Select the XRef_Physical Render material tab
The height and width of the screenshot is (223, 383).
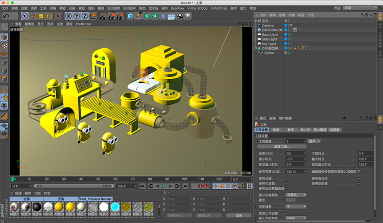coord(95,199)
